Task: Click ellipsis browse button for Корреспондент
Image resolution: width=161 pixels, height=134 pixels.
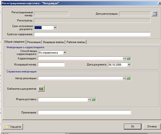Action: tap(124, 58)
